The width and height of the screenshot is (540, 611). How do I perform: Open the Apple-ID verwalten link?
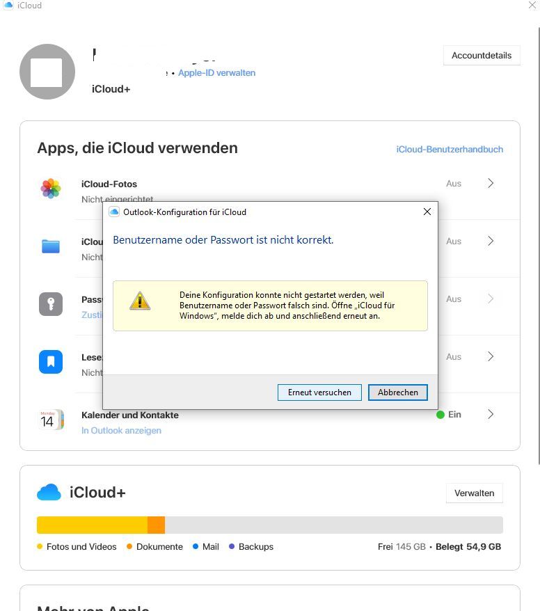pyautogui.click(x=216, y=73)
